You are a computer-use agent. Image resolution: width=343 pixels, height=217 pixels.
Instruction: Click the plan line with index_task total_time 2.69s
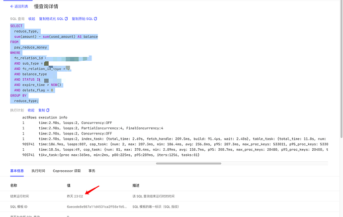tap(175, 139)
